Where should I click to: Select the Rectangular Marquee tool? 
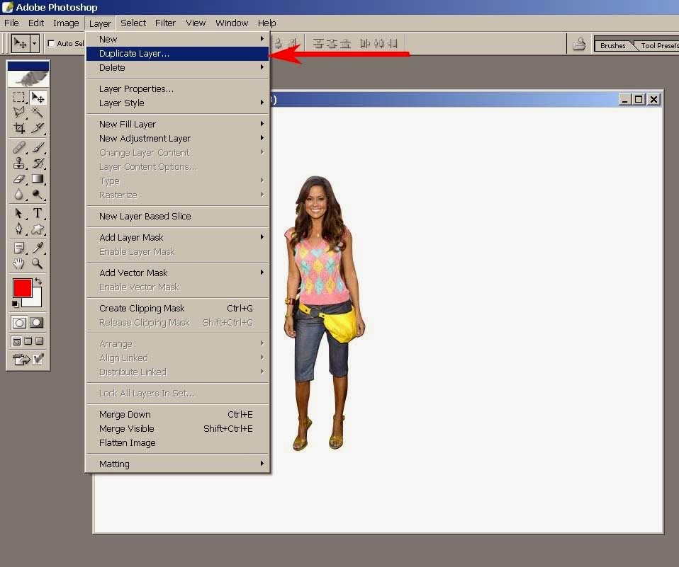point(19,98)
